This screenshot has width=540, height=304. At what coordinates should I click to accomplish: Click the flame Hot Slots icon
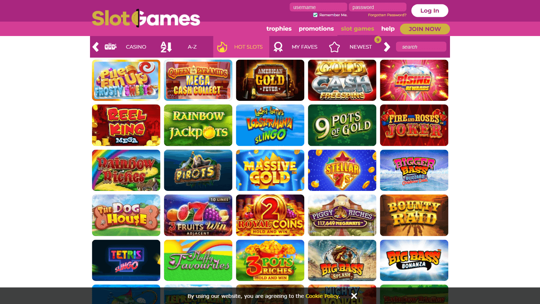222,47
